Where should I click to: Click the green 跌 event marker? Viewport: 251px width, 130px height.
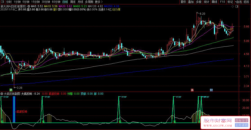11,90
